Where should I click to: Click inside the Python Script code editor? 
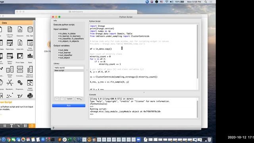click(143, 57)
